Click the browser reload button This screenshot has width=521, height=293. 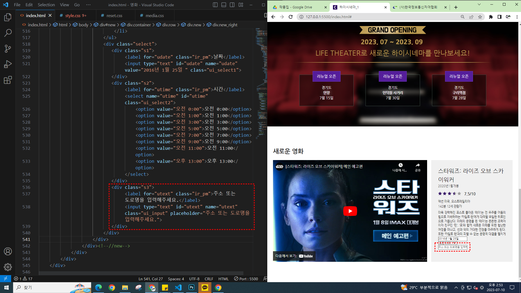[x=291, y=17]
